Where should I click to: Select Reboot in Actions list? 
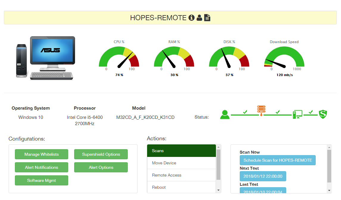181,187
